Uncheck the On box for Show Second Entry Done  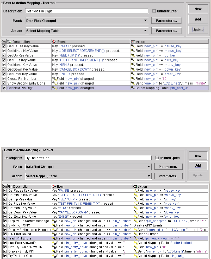click(x=4, y=83)
